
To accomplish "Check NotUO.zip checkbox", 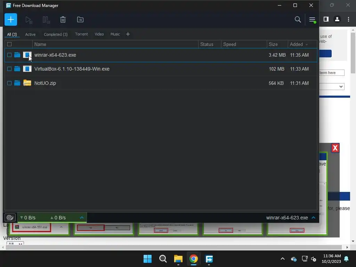I will (x=9, y=83).
